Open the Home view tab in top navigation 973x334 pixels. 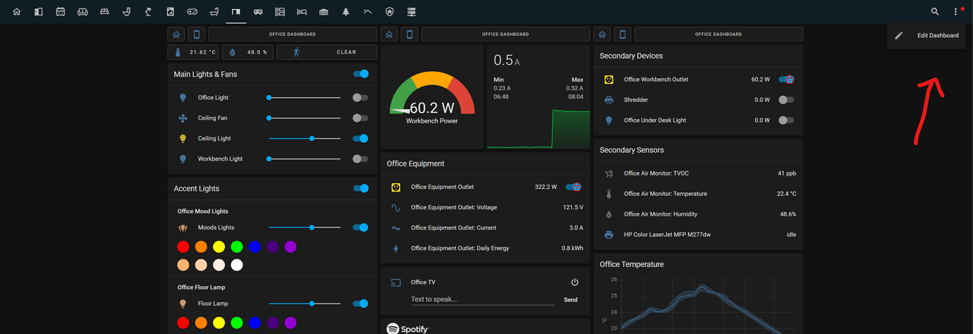pos(17,12)
